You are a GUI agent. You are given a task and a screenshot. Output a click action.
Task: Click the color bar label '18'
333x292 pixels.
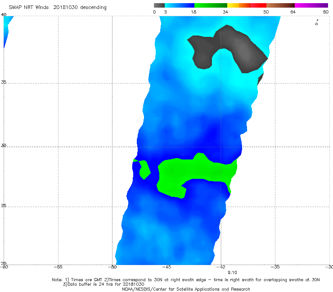pyautogui.click(x=193, y=12)
